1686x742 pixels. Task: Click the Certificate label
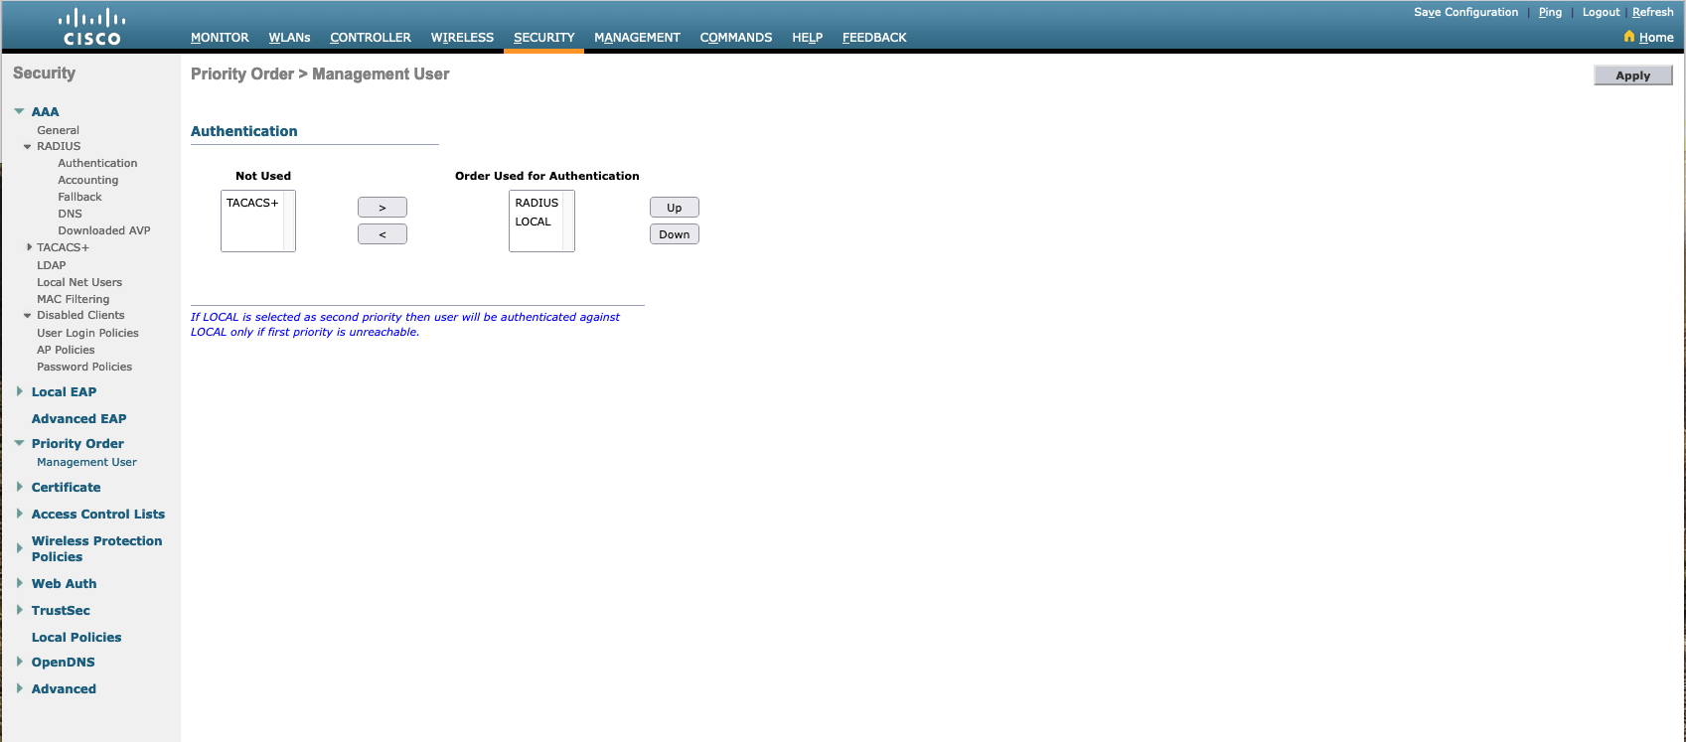click(66, 487)
